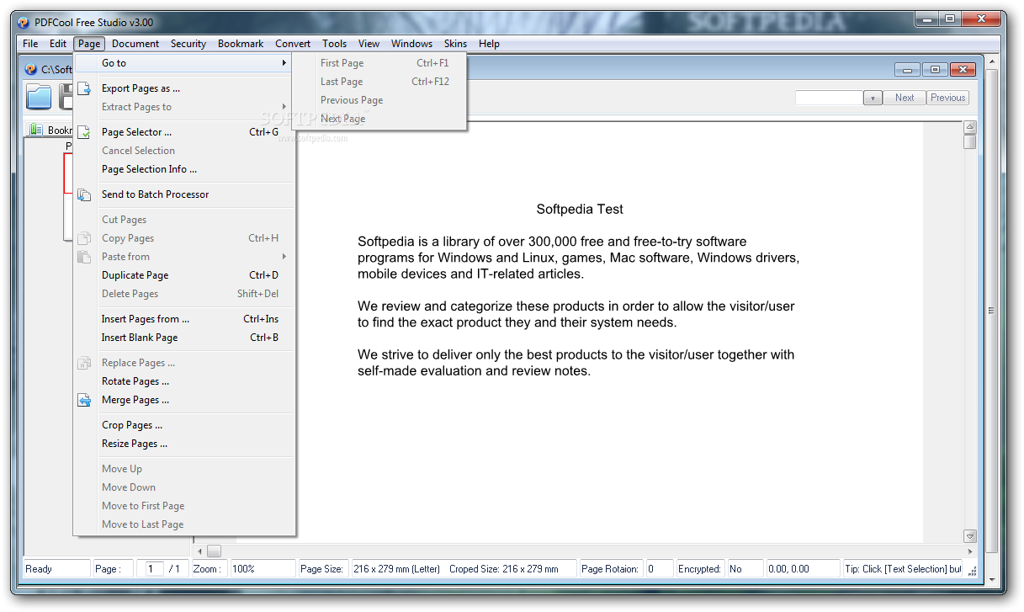Click the vertical scrollbar thumb

(969, 141)
